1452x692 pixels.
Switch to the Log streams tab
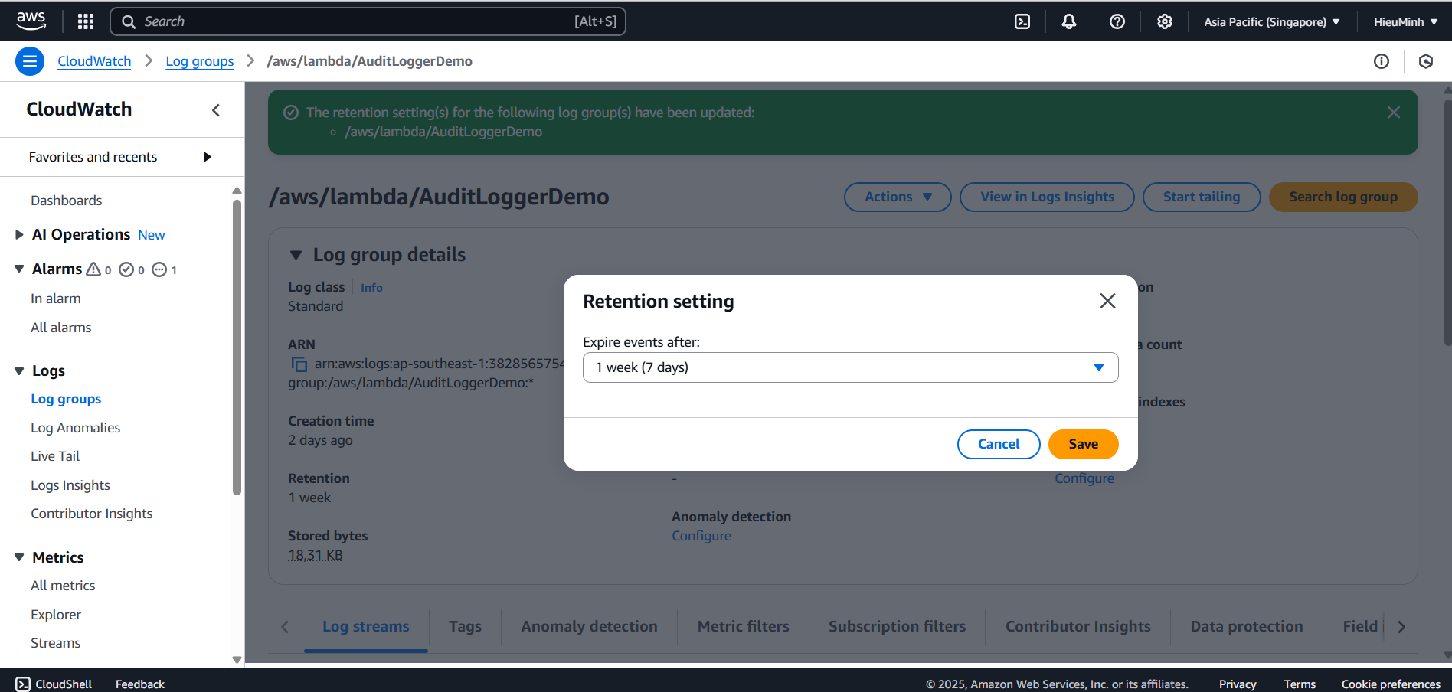coord(365,626)
